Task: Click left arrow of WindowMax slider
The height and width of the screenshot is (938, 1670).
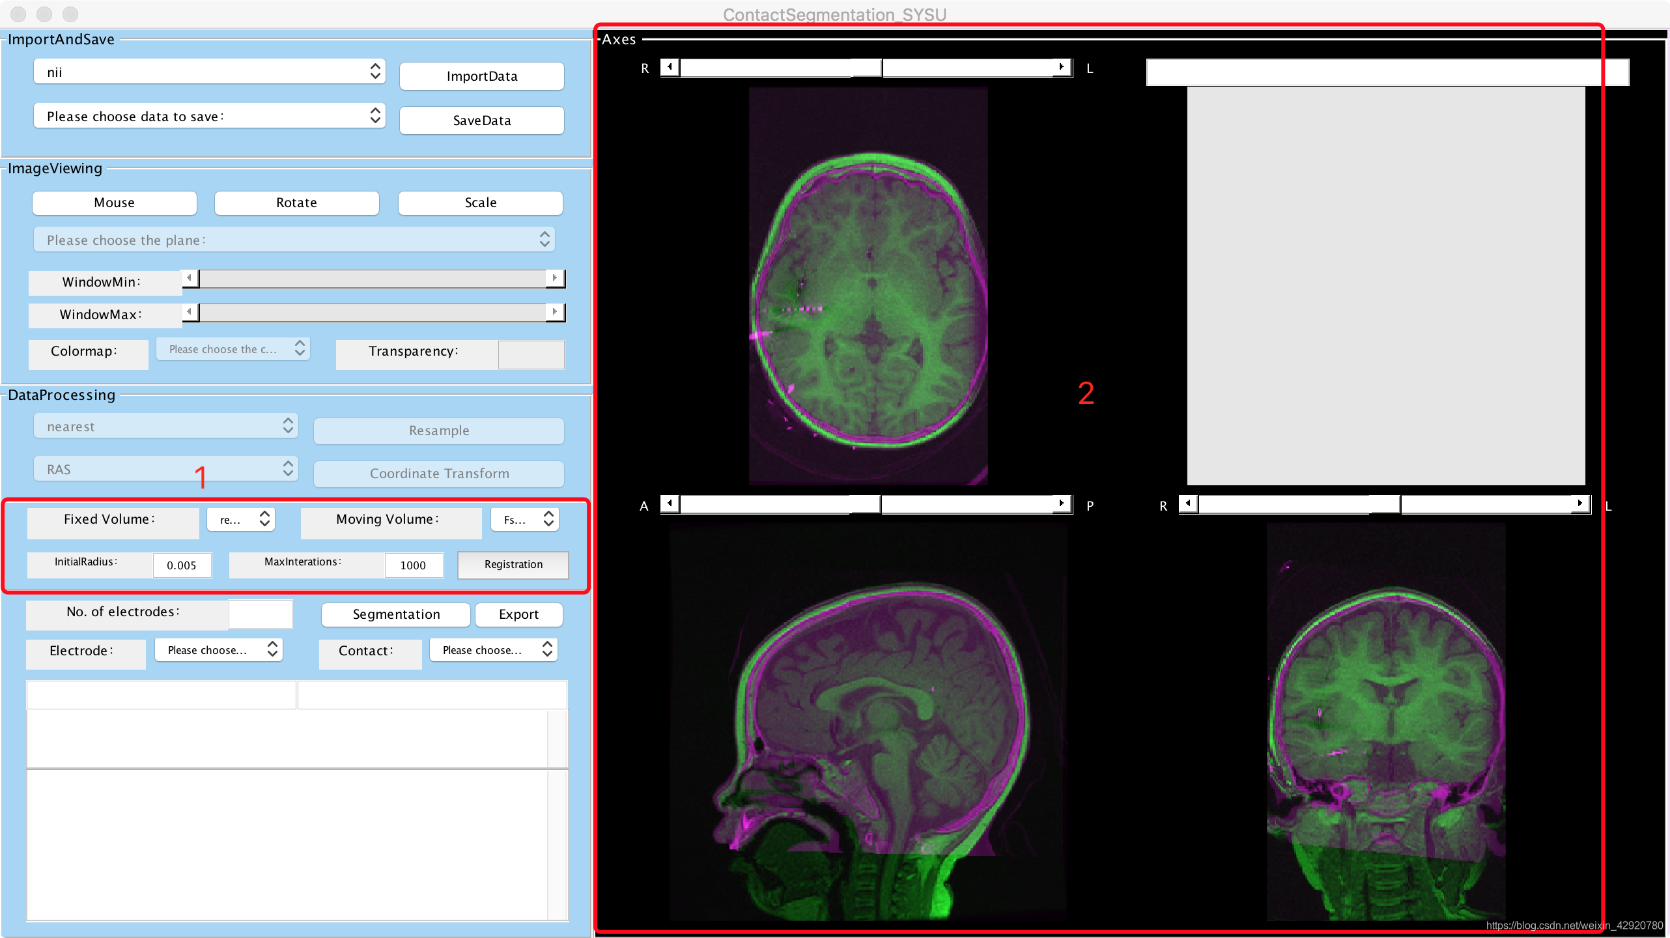Action: (x=190, y=312)
